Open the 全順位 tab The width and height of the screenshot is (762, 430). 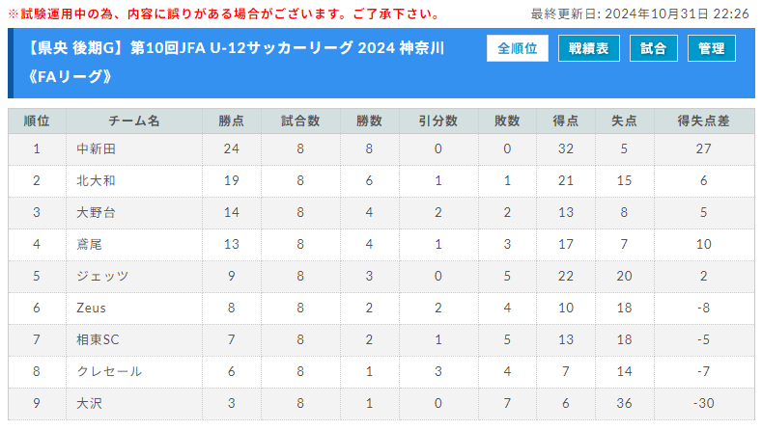point(517,48)
